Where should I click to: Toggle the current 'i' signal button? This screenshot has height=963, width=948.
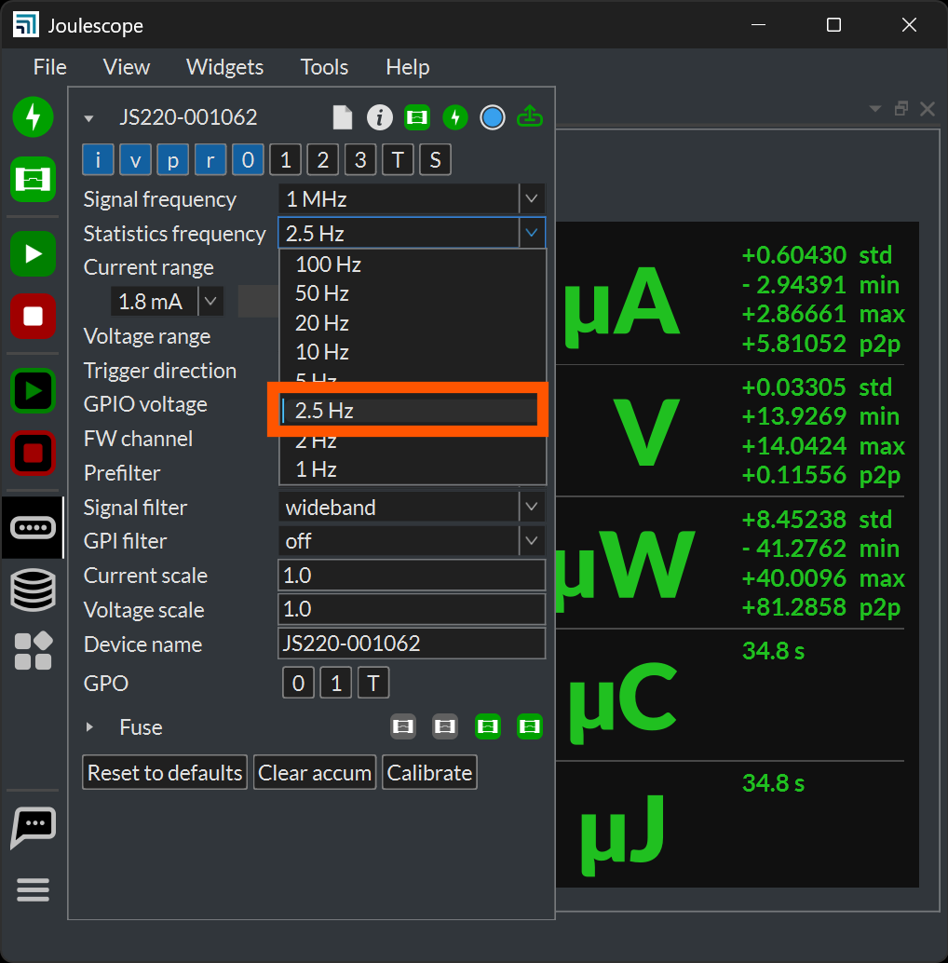click(x=98, y=160)
